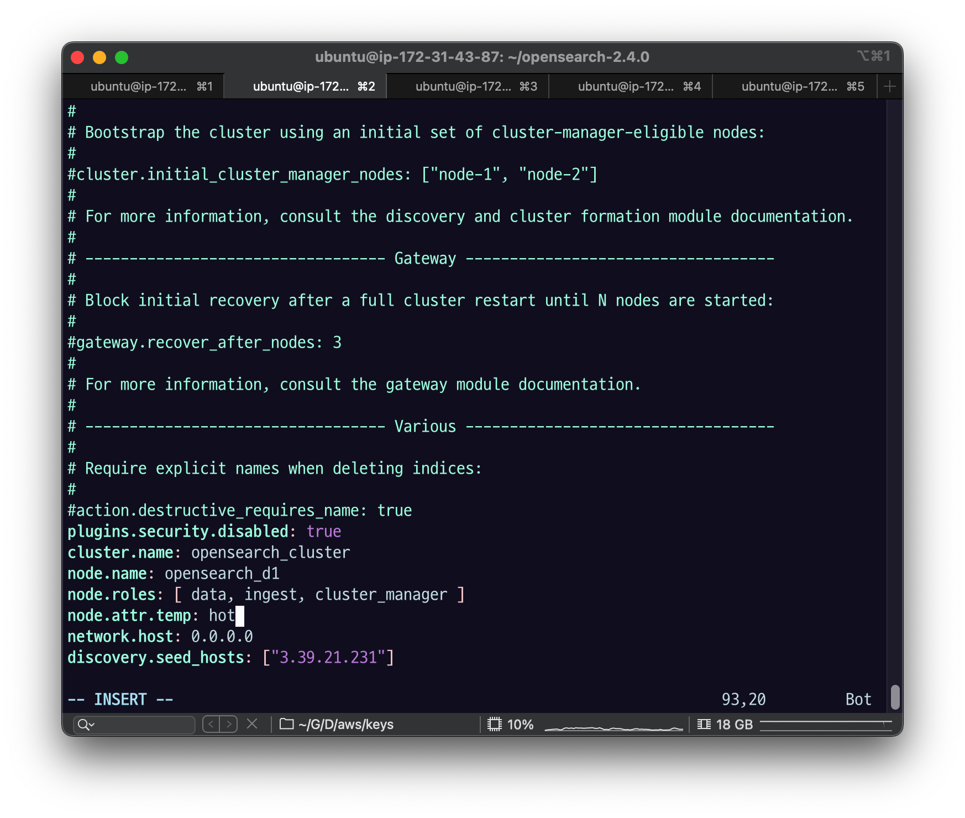Click the "# Require explicit names" comment line

coord(275,469)
